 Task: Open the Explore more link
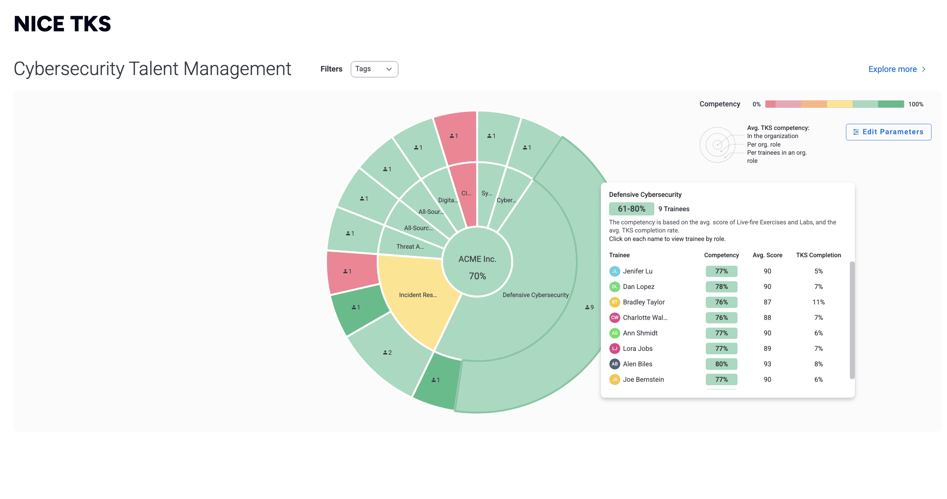pyautogui.click(x=892, y=69)
